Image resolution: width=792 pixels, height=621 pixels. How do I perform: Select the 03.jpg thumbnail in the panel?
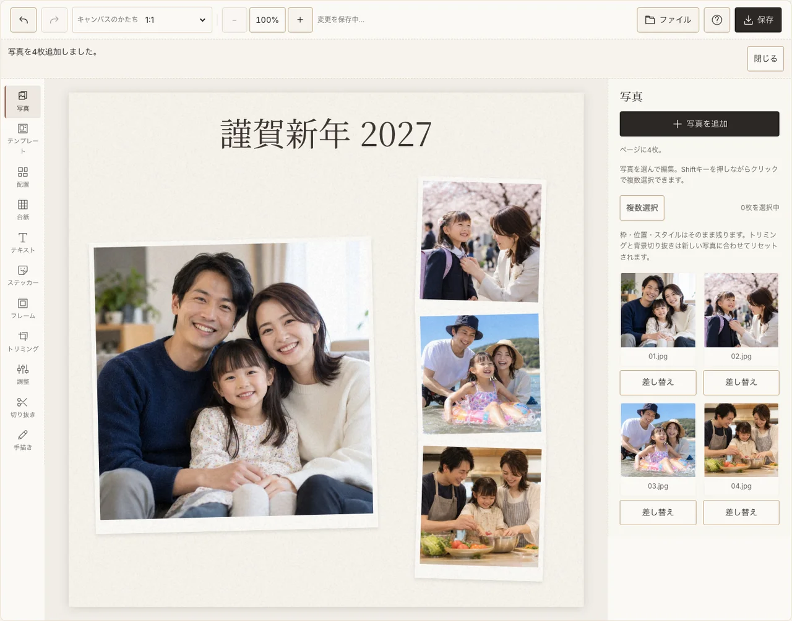coord(658,440)
